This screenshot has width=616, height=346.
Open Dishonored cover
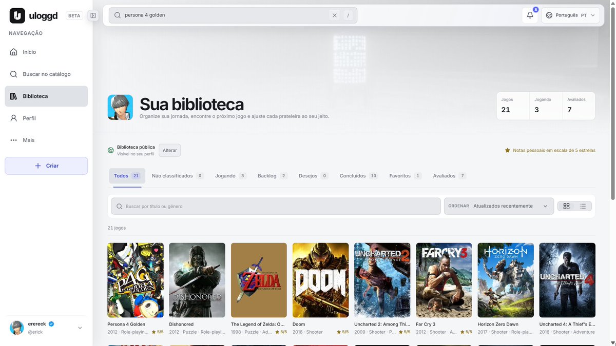pos(197,280)
